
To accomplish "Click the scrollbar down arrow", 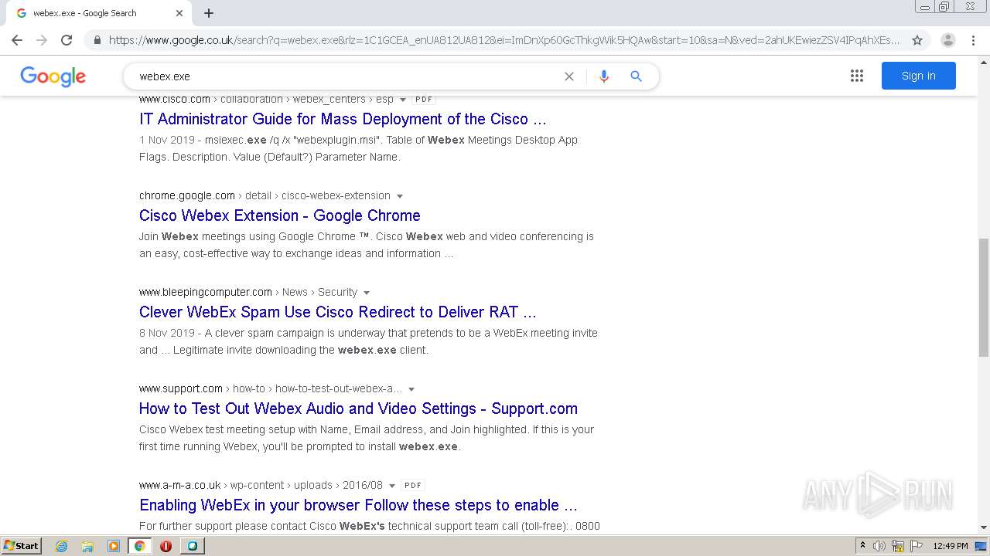I will pyautogui.click(x=983, y=527).
